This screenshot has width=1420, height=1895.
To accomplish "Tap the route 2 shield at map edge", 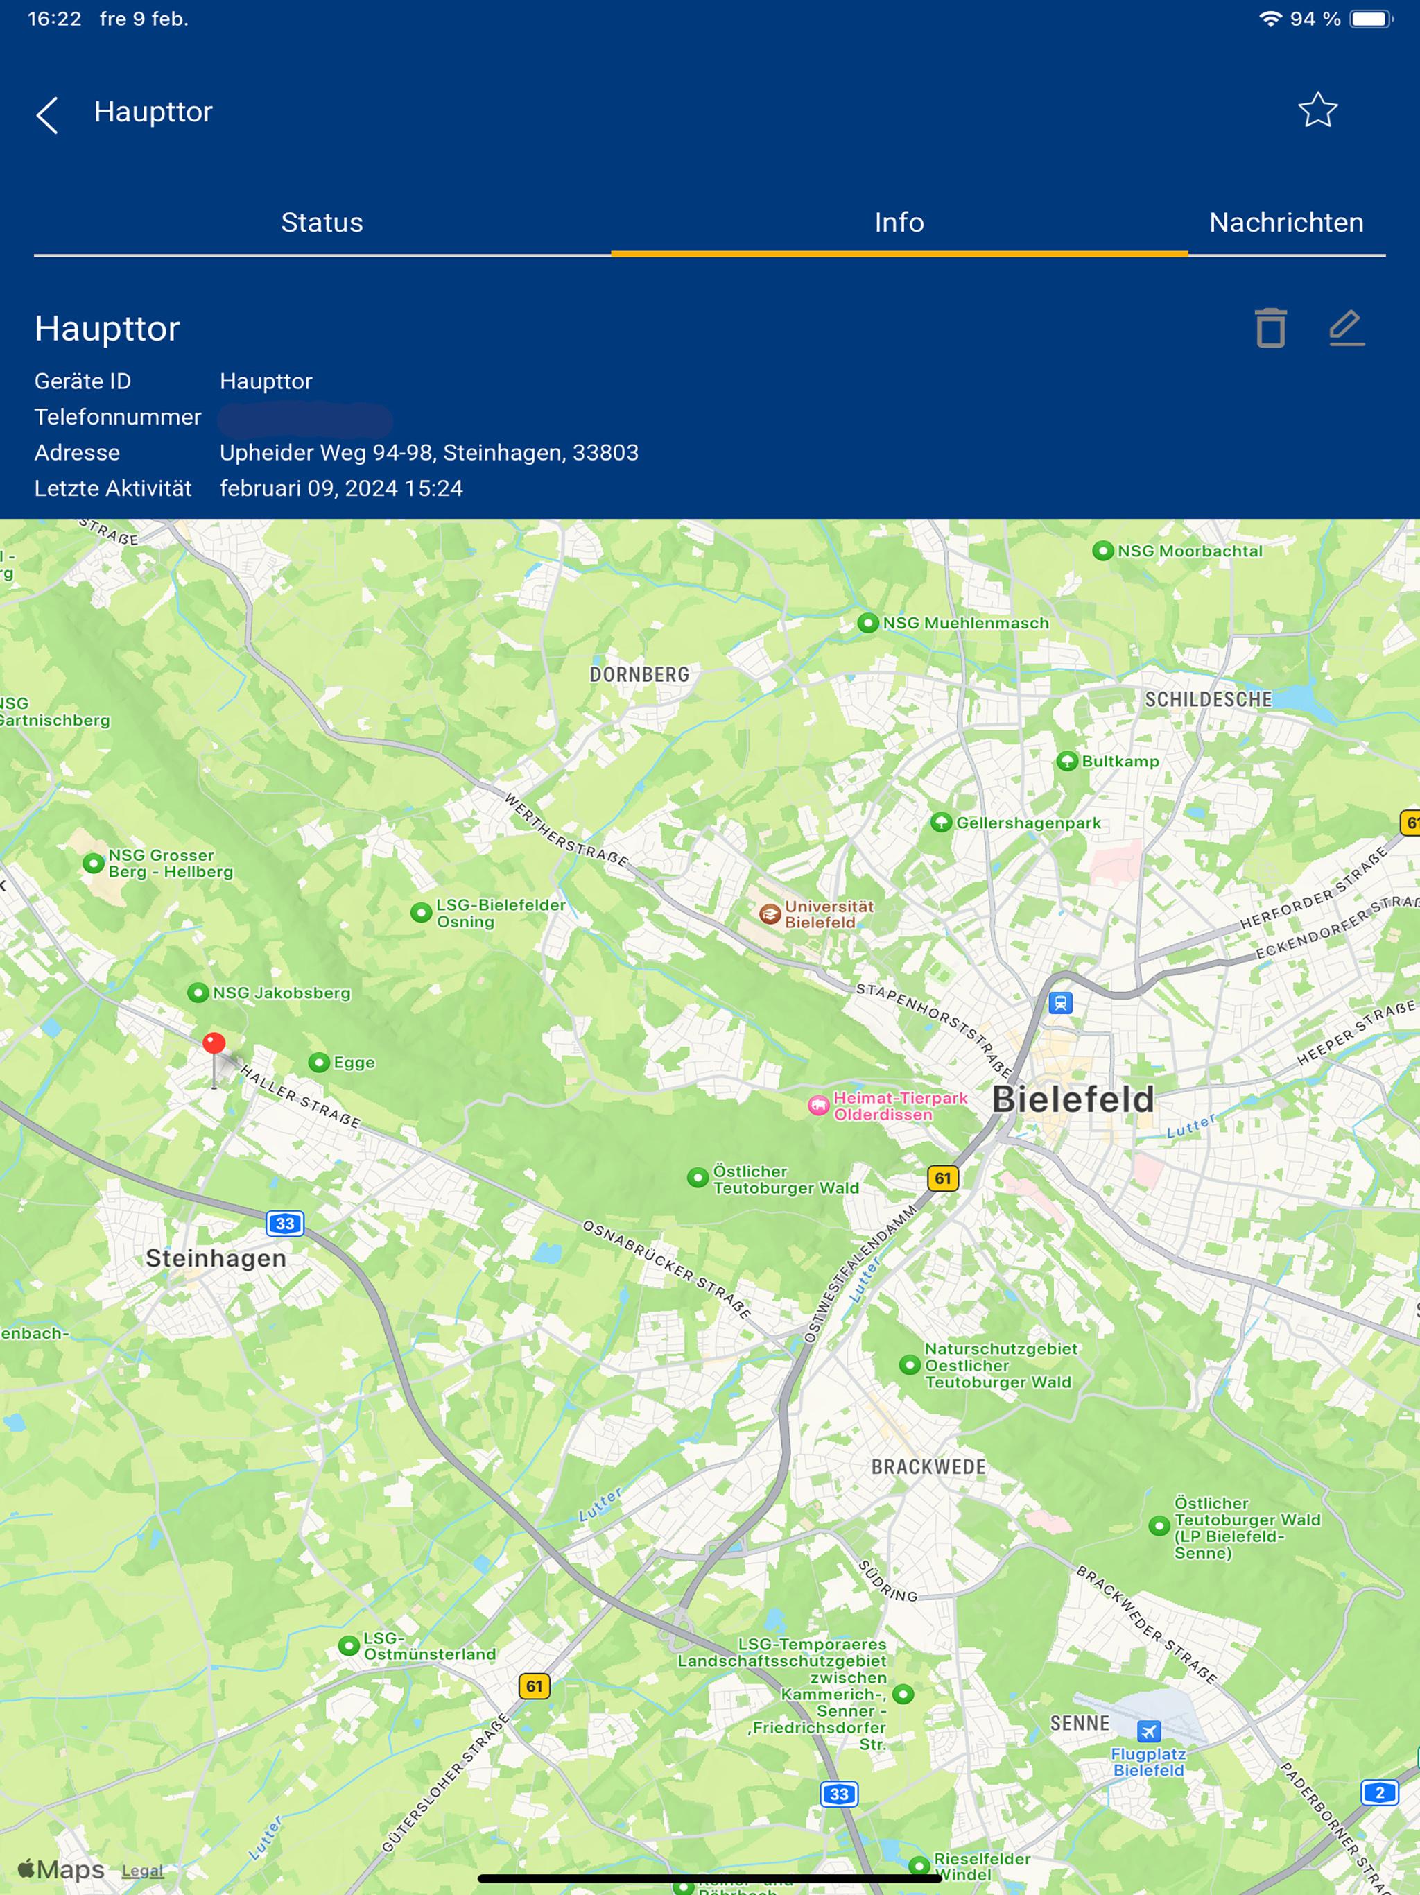I will [x=1379, y=1792].
